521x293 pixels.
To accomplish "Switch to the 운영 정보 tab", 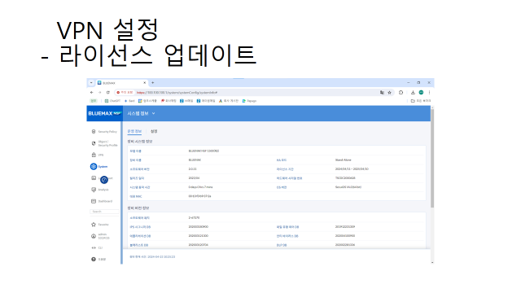I will click(134, 131).
